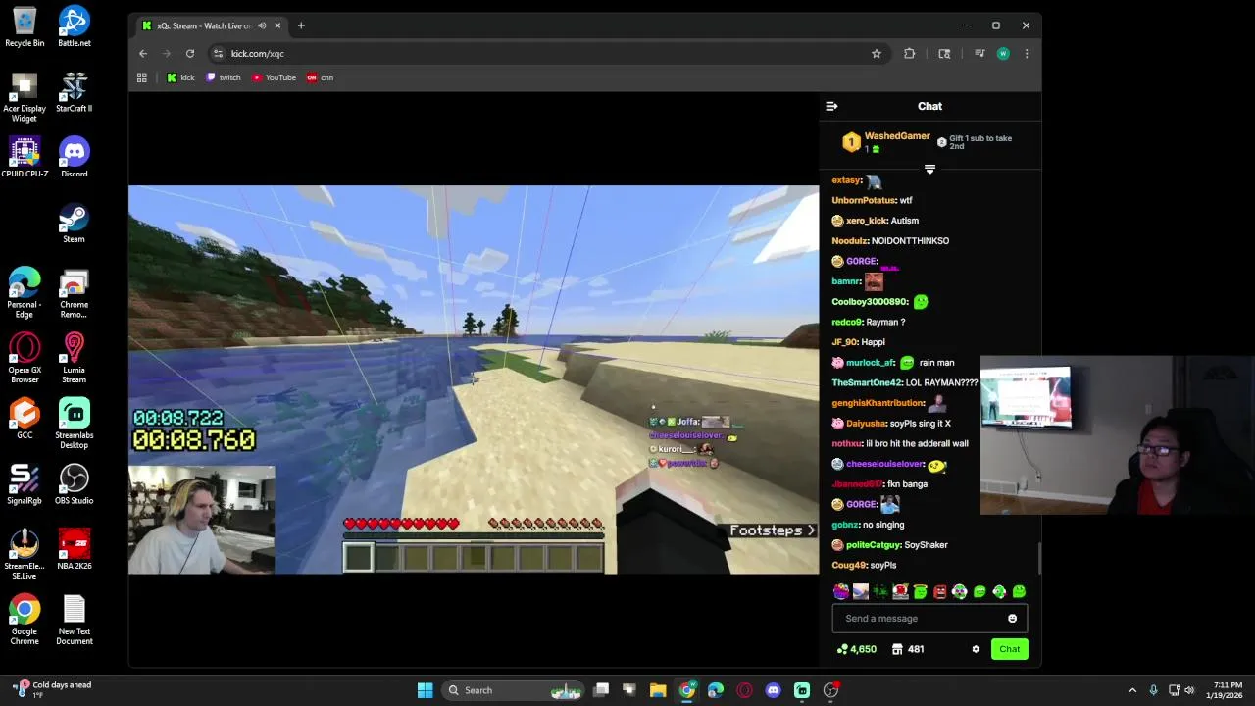
Task: Open Steam desktop shortcut
Action: click(75, 223)
